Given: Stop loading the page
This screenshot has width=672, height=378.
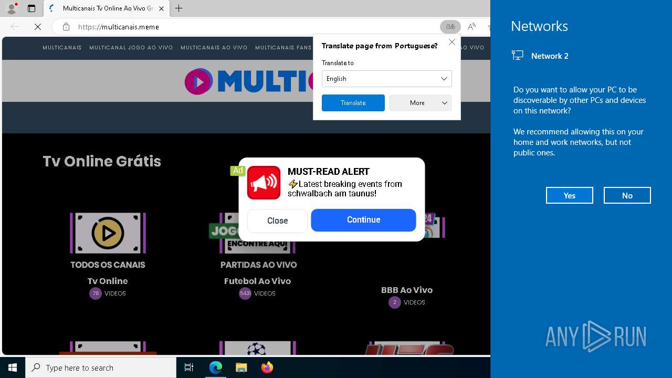Looking at the screenshot, I should (x=38, y=27).
